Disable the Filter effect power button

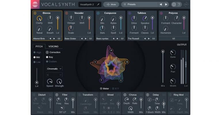click(57, 95)
